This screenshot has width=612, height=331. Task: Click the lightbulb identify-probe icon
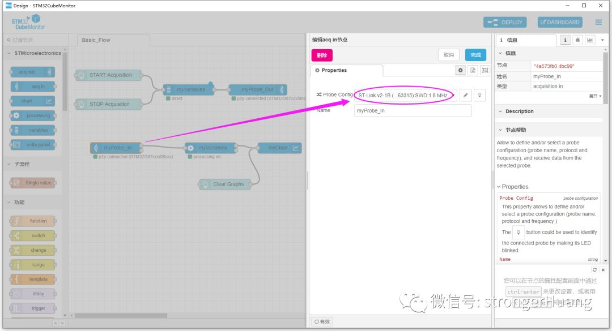point(480,95)
